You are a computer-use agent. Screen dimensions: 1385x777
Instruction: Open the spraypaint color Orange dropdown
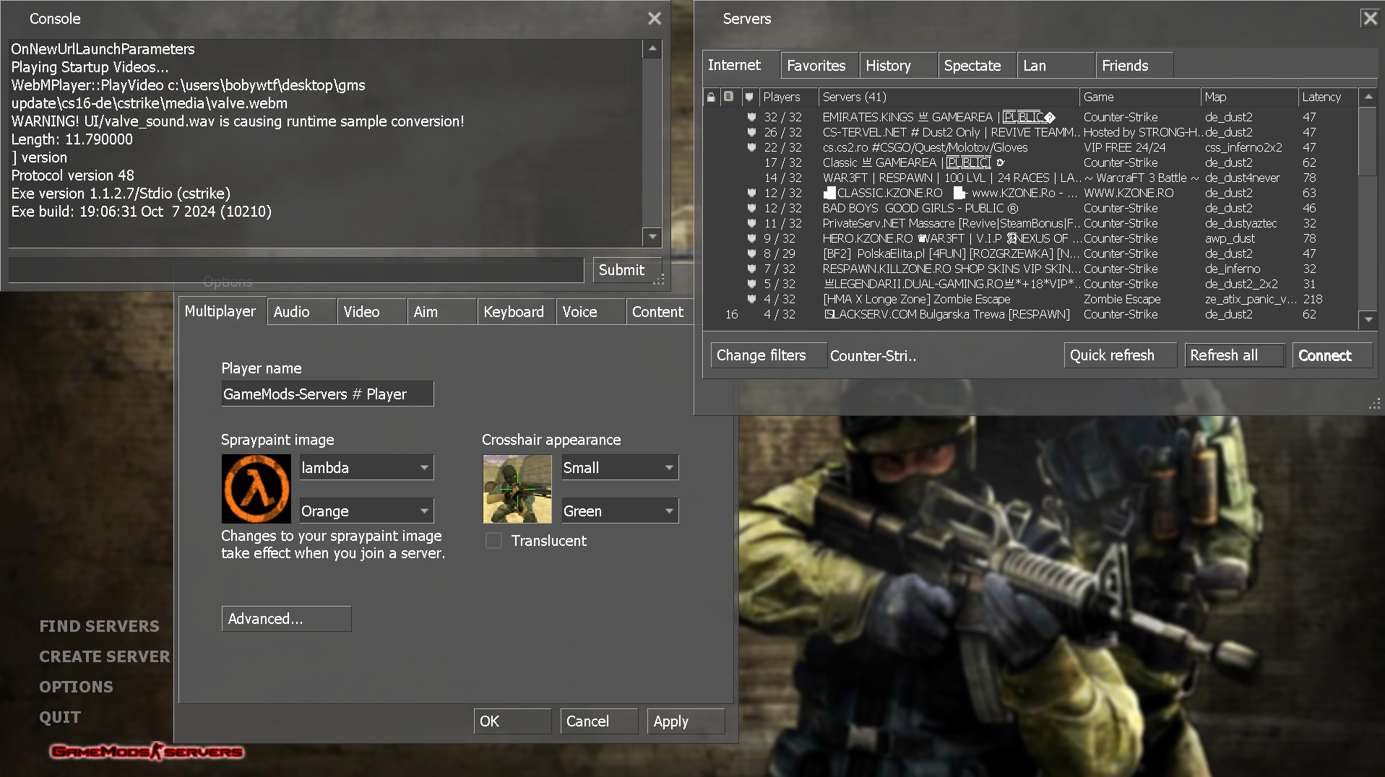[367, 511]
